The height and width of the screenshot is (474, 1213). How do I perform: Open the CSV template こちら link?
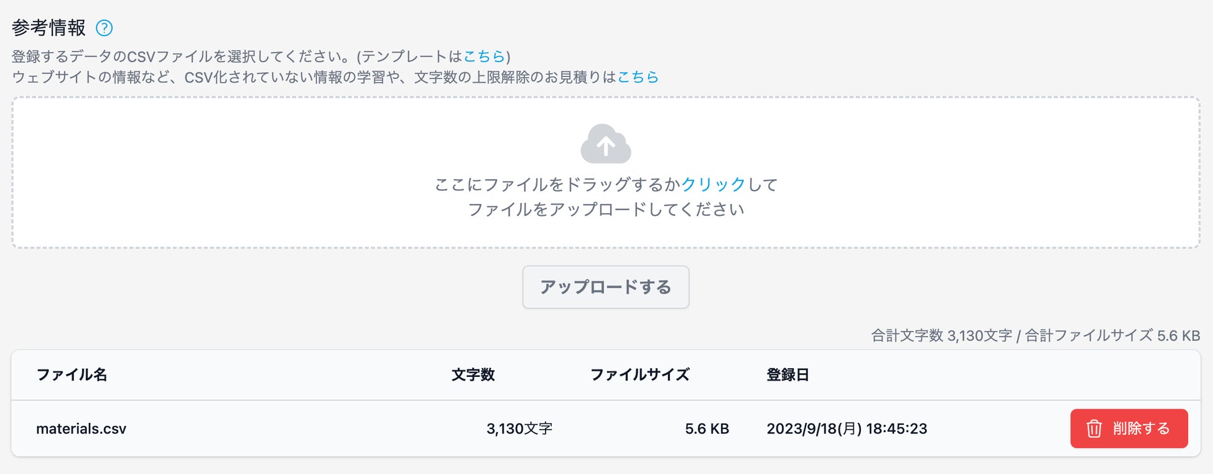(x=484, y=57)
